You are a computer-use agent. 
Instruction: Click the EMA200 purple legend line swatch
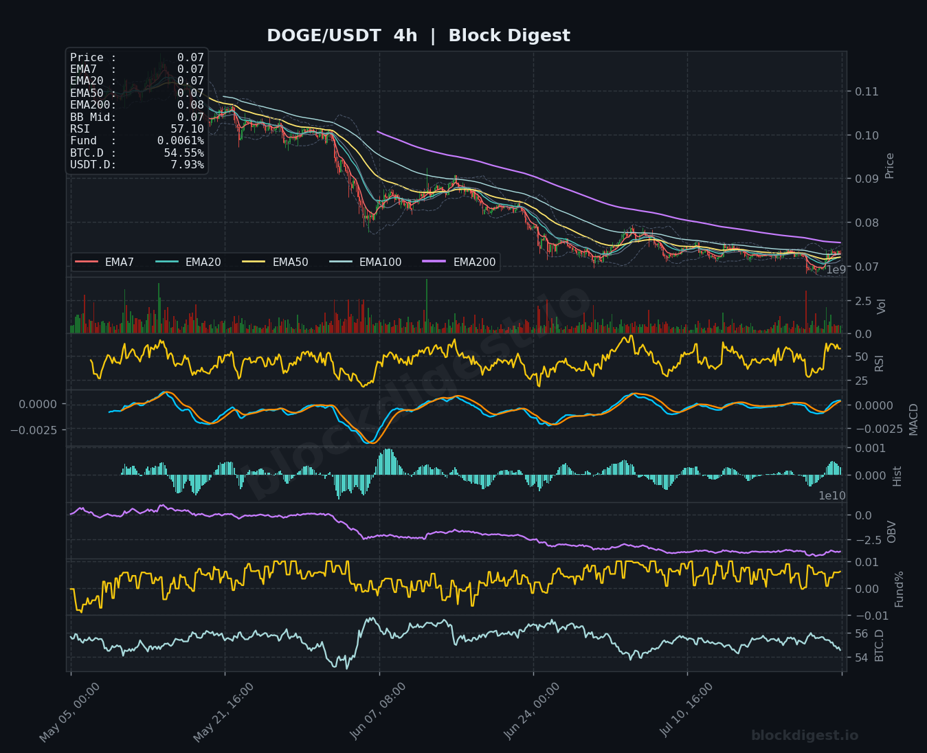click(x=435, y=262)
